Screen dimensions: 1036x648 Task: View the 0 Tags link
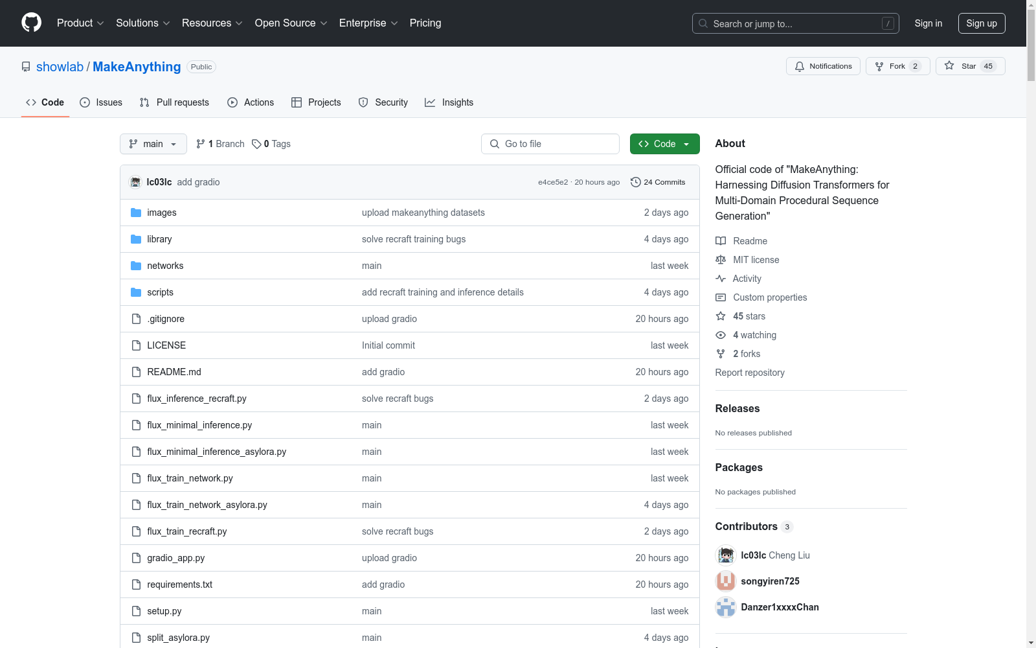tap(271, 144)
